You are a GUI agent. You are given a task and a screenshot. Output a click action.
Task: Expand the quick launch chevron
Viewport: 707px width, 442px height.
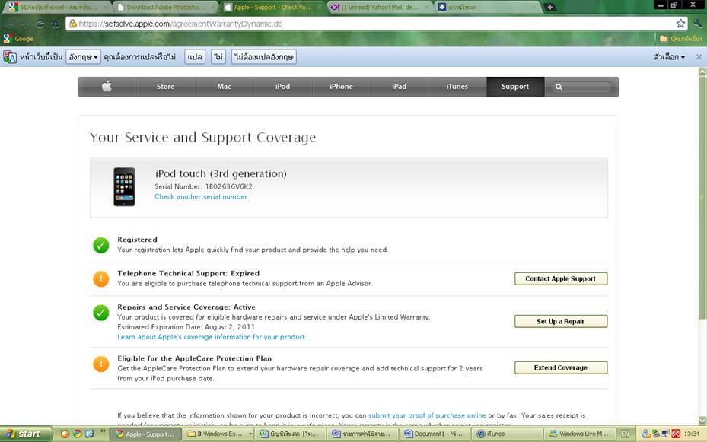103,431
